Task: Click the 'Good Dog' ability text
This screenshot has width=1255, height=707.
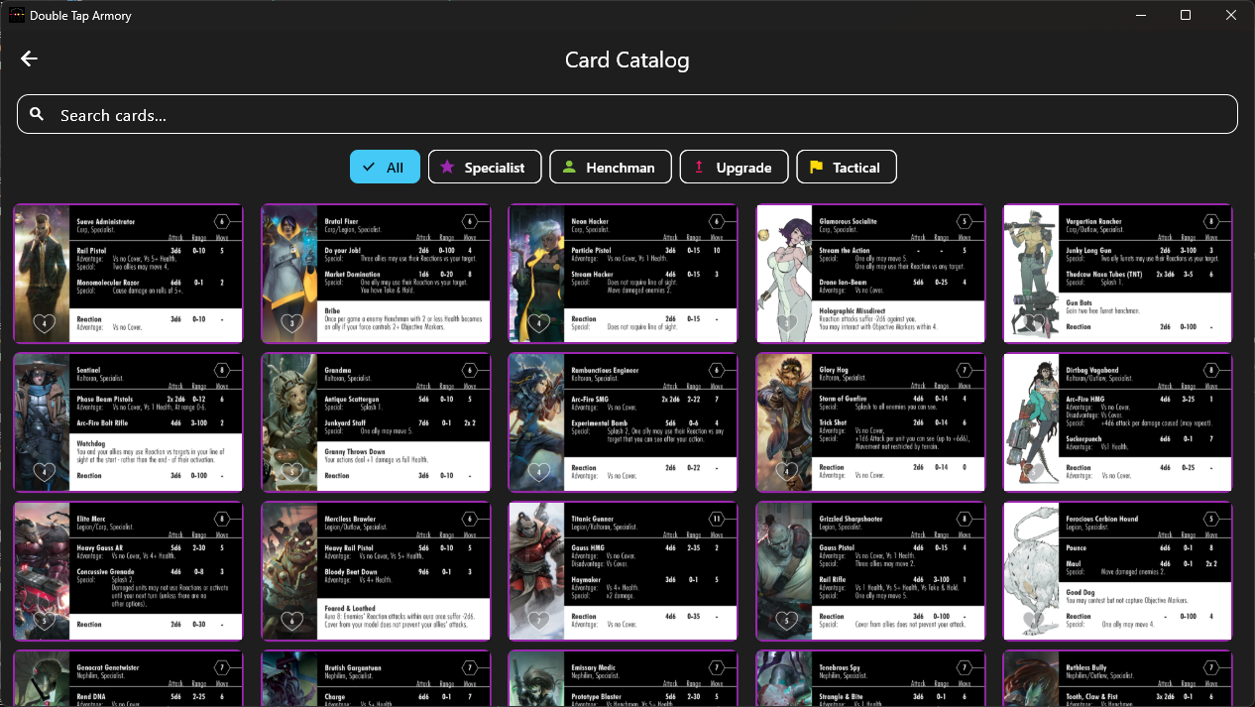Action: click(x=1083, y=591)
